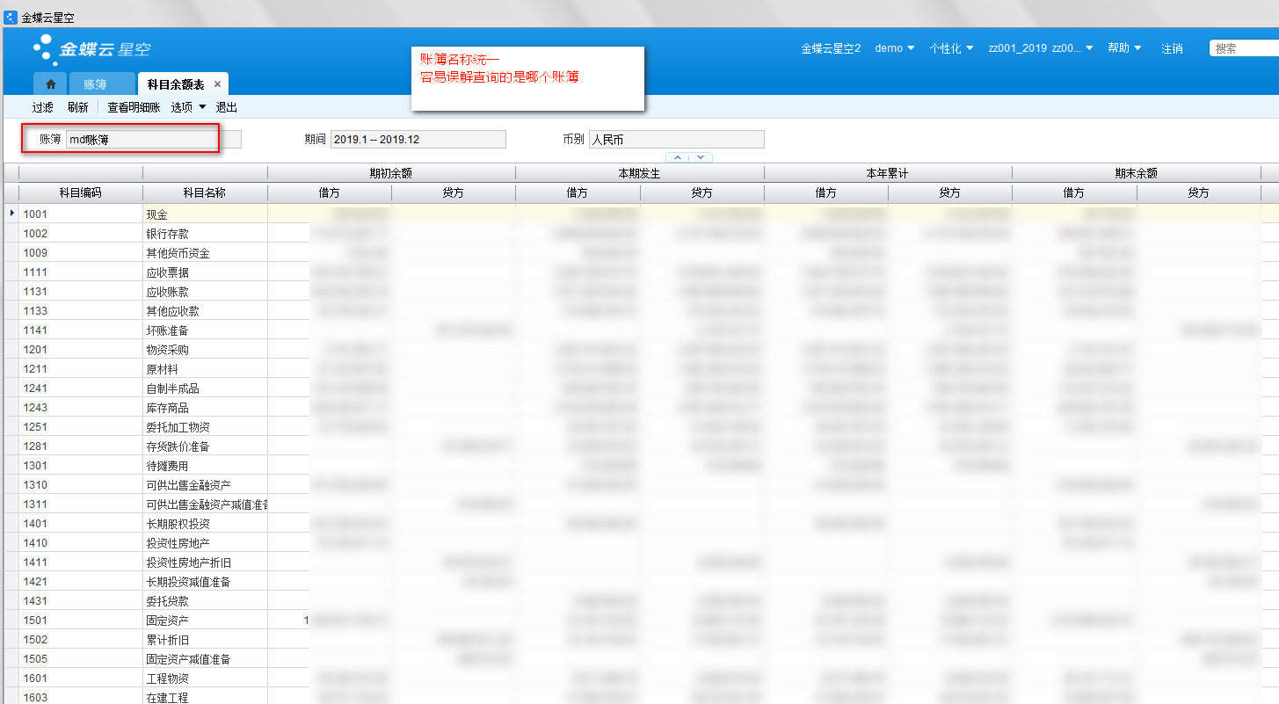Click 退出 to exit the report
The width and height of the screenshot is (1279, 704).
[x=227, y=107]
